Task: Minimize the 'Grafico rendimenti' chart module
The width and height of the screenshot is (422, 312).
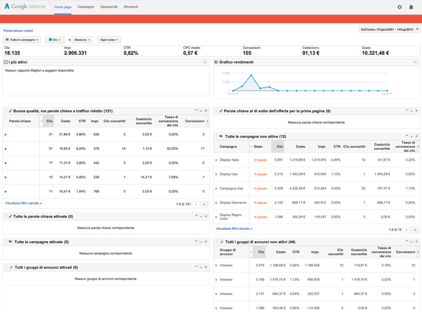Action: (x=415, y=62)
